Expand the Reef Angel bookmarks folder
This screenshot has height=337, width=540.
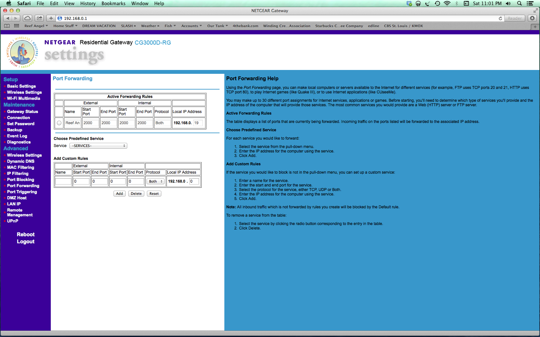[x=36, y=26]
